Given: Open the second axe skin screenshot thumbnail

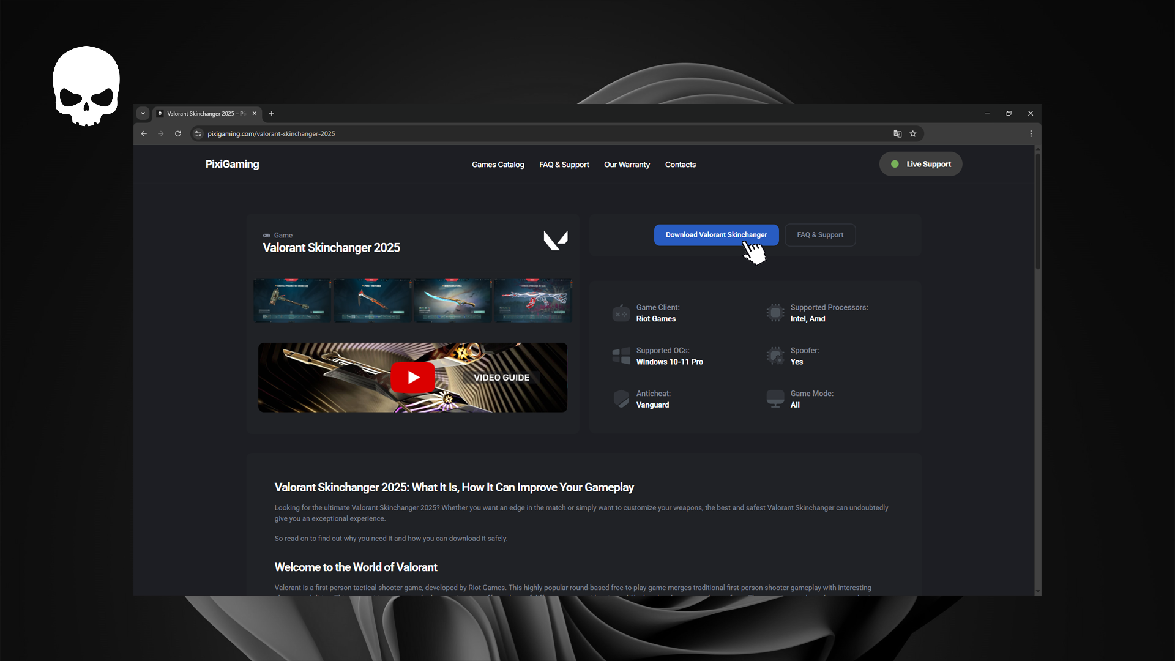Looking at the screenshot, I should pyautogui.click(x=372, y=301).
